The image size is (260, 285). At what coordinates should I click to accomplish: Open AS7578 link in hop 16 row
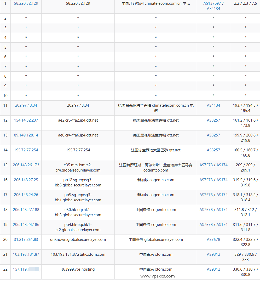coord(206,180)
